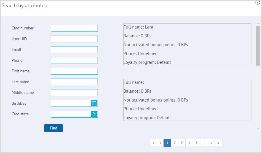Open more pages via ellipsis button
Screen dimensions: 262x153
(204, 143)
